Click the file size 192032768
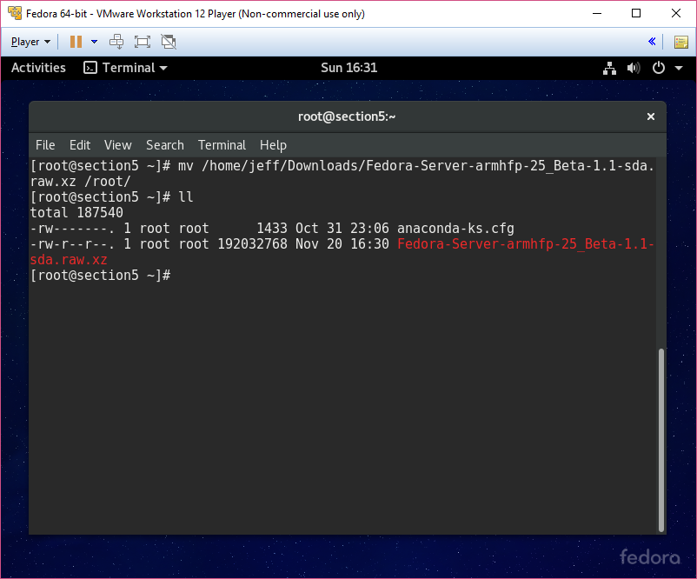Screen dimensions: 697x579 click(253, 244)
